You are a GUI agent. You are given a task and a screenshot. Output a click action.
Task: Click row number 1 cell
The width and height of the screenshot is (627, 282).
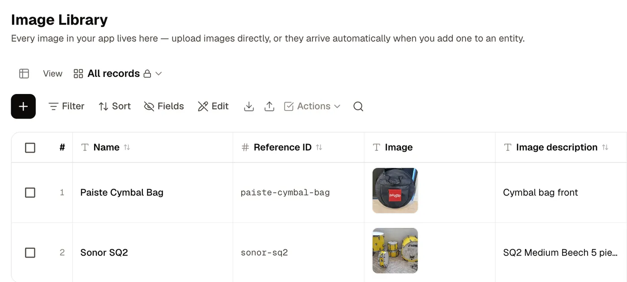62,192
